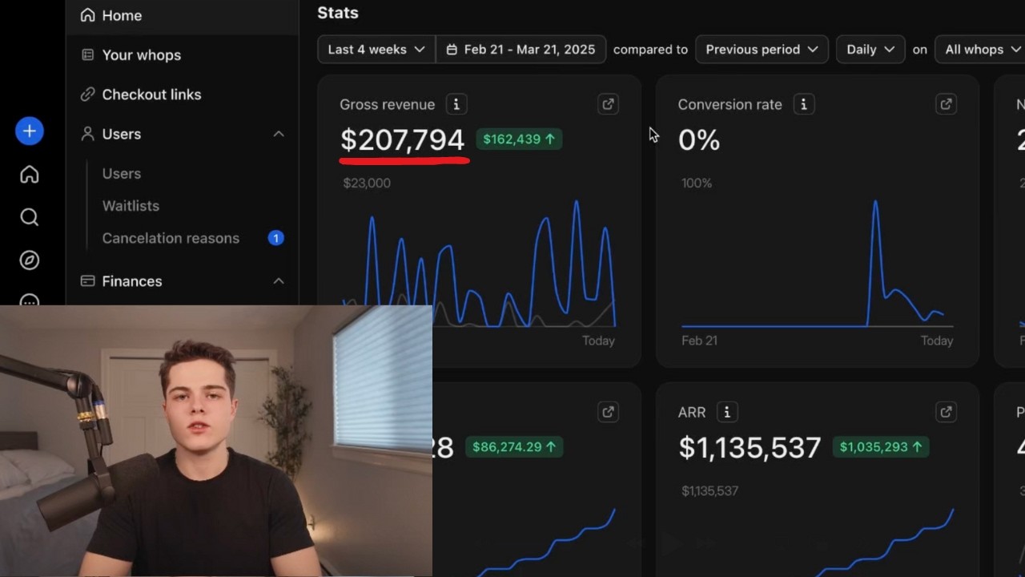The width and height of the screenshot is (1025, 577).
Task: Click the blue plus create button
Action: (x=30, y=131)
